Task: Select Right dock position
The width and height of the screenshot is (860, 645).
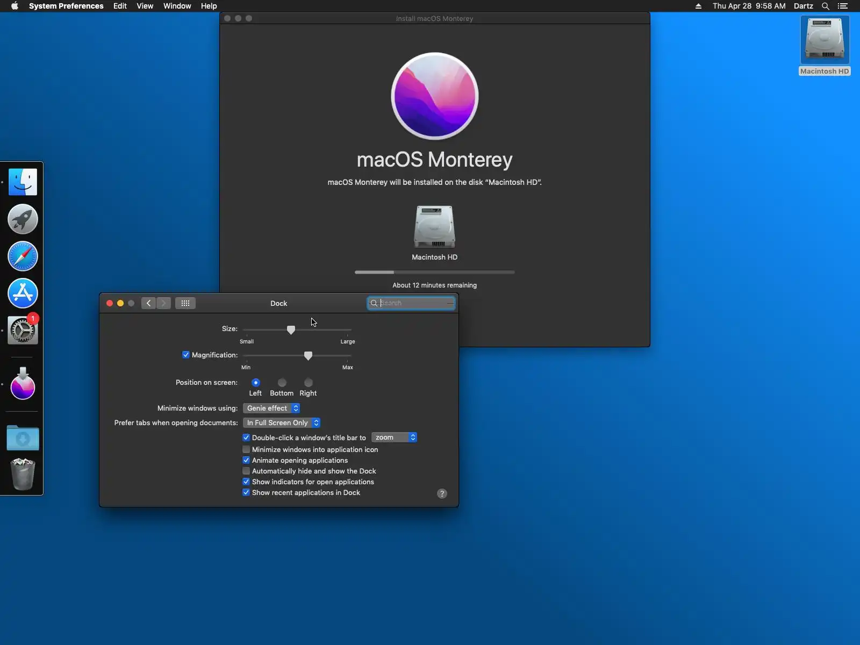Action: pyautogui.click(x=309, y=383)
